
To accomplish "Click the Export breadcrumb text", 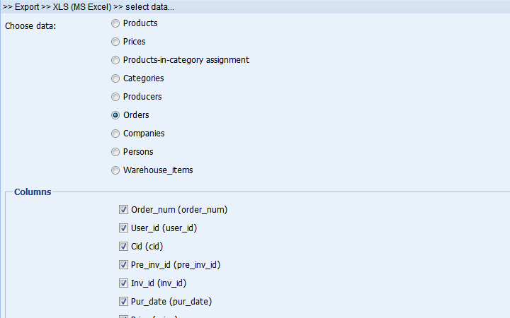I will tap(27, 7).
